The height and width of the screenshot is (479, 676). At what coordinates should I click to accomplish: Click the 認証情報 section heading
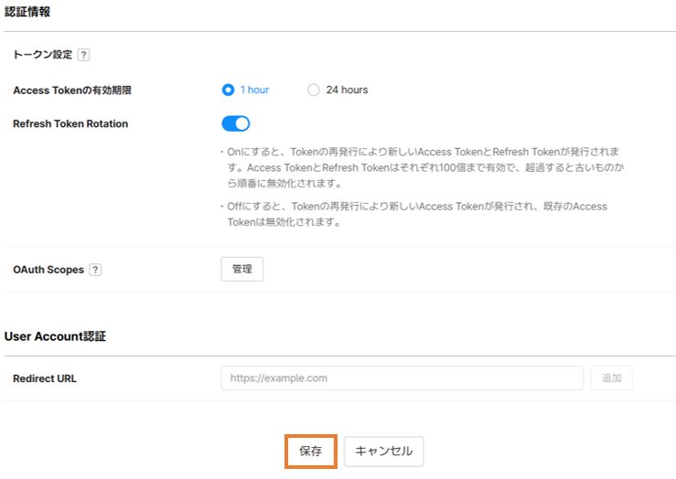[27, 13]
